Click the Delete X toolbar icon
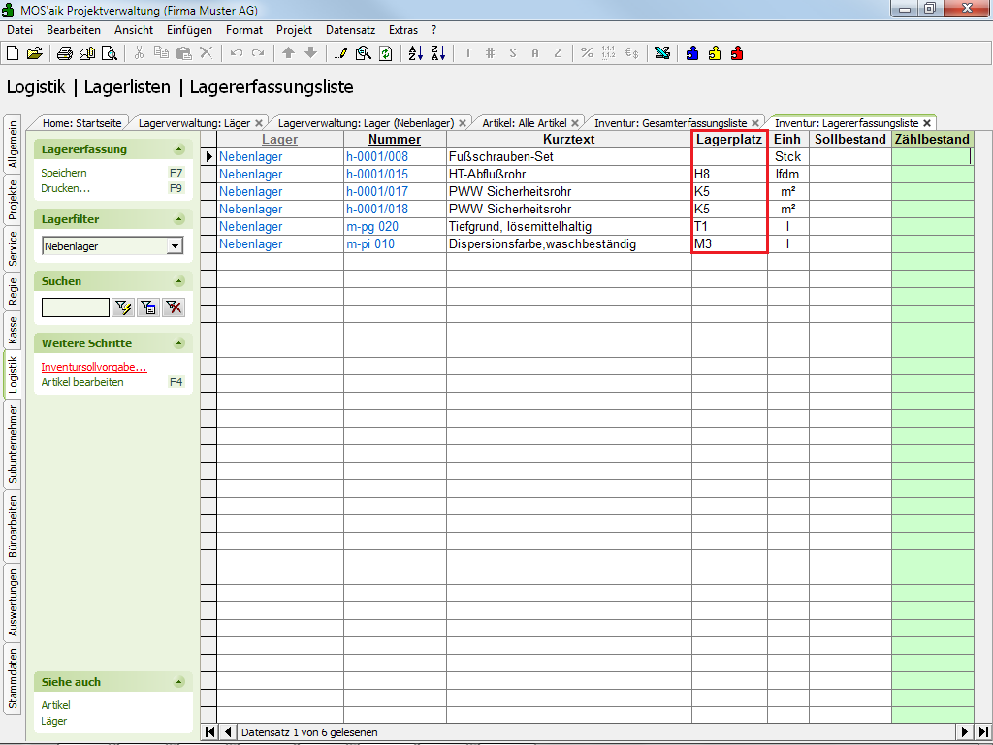Screen dimensions: 993x745 coord(207,53)
